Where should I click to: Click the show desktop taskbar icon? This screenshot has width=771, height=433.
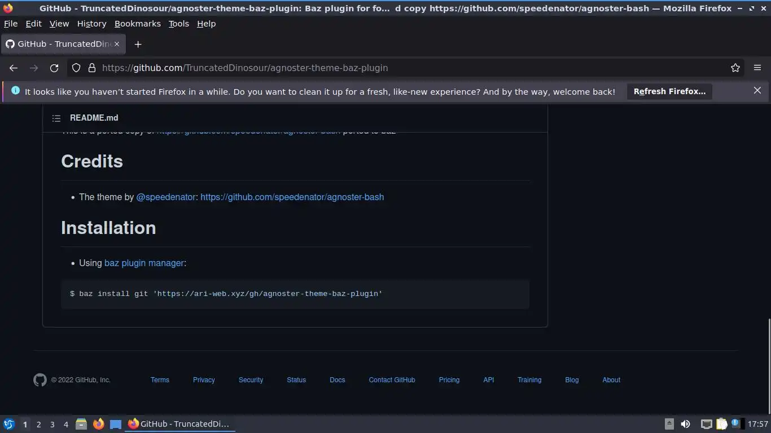click(115, 424)
